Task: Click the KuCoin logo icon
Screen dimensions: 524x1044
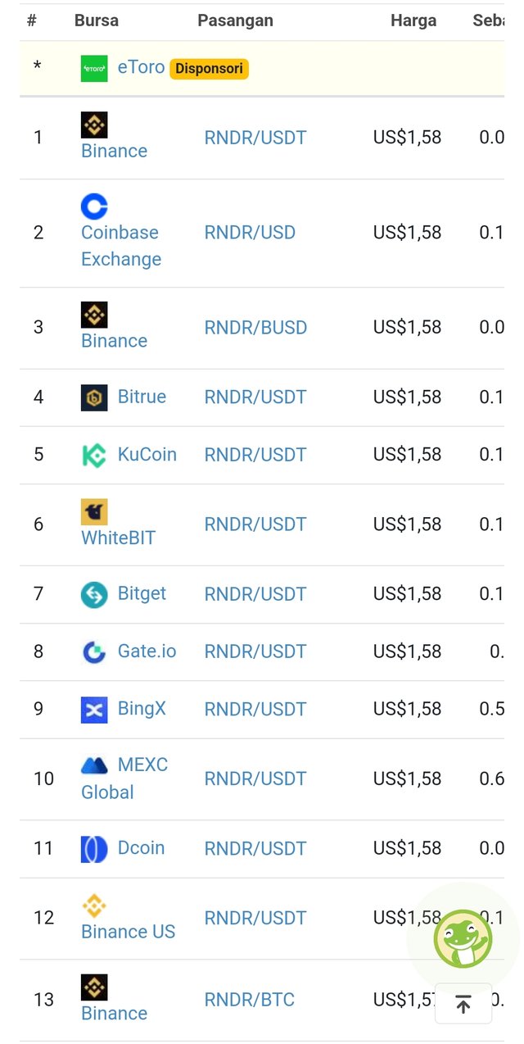Action: pyautogui.click(x=94, y=455)
